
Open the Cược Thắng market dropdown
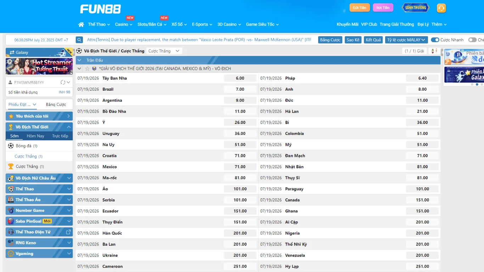pos(164,51)
